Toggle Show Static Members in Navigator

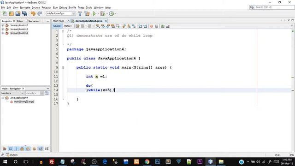coord(16,149)
